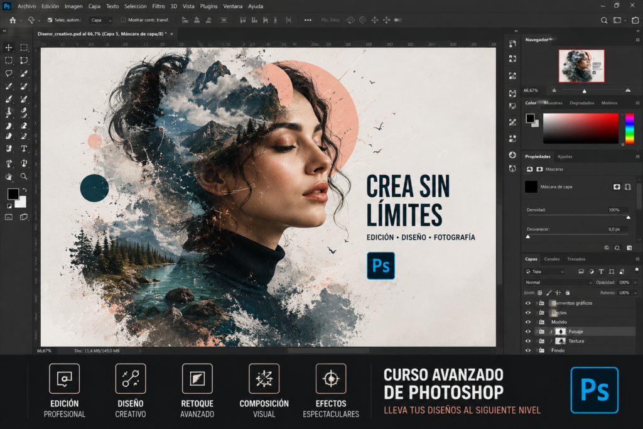The height and width of the screenshot is (429, 643).
Task: Toggle the Selec. autom. checkbox
Action: pos(50,20)
